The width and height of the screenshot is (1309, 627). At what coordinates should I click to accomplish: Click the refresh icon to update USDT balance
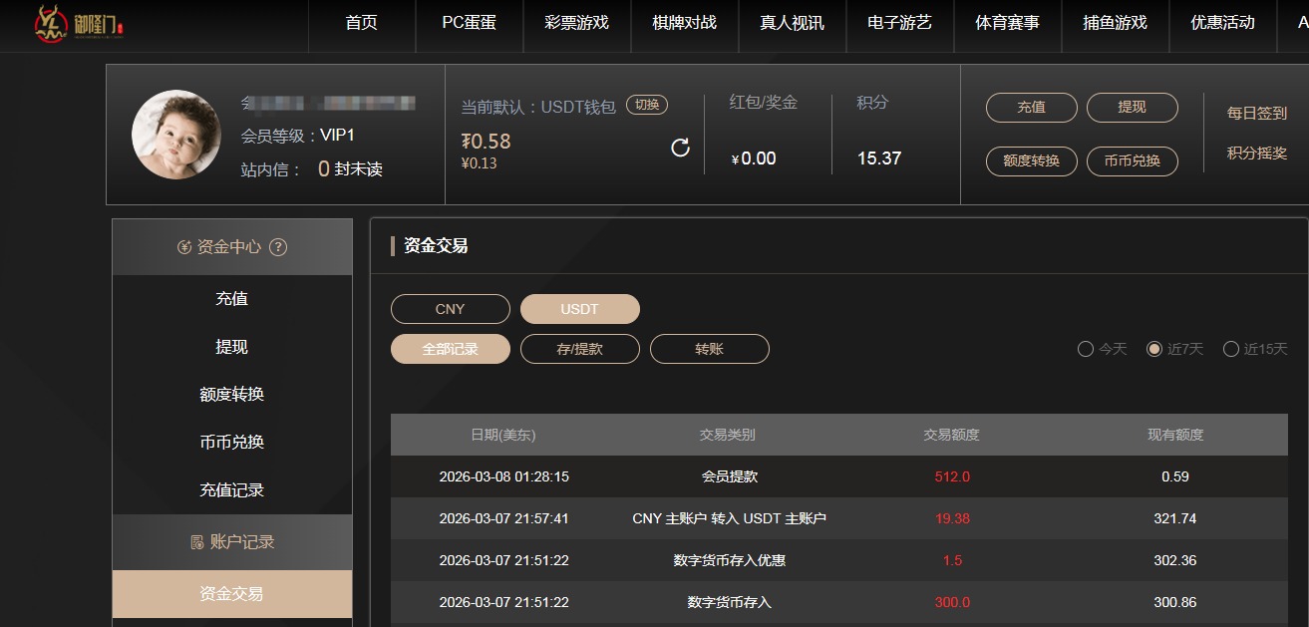(680, 148)
